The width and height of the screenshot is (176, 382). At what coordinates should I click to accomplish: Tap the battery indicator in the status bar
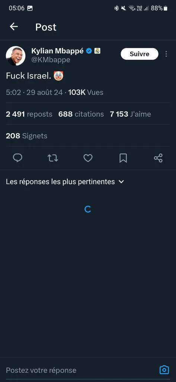pos(166,8)
